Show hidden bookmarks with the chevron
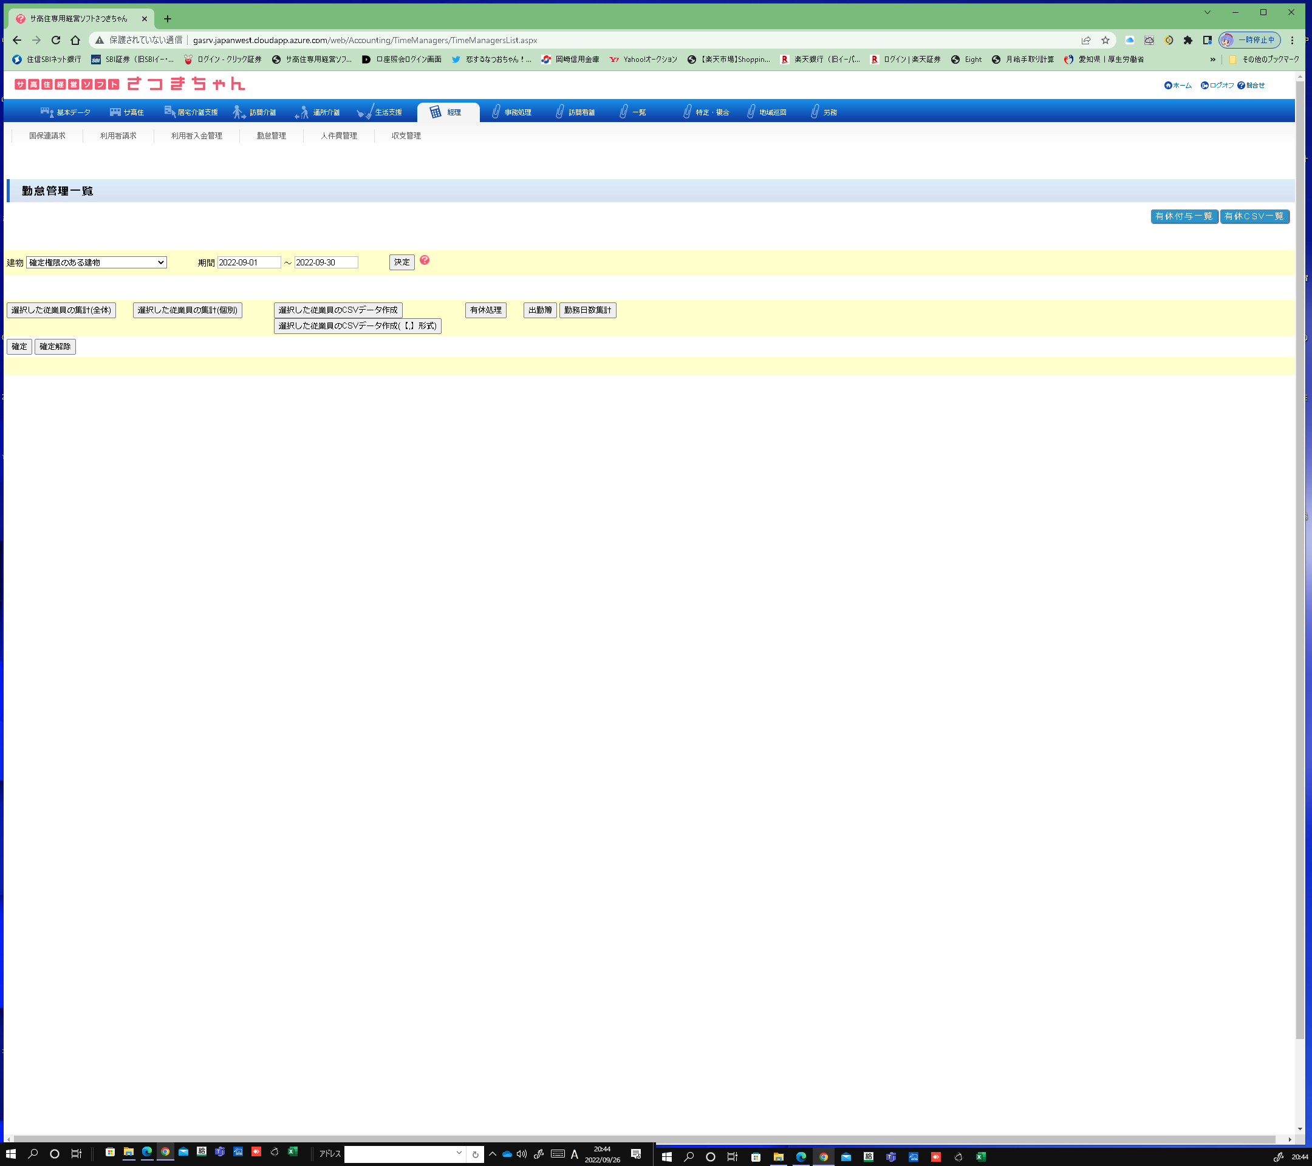This screenshot has height=1166, width=1312. (1212, 59)
